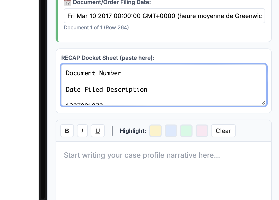Viewport: 279px width, 200px height.
Task: Click the Document 1 of 1 label
Action: coord(96,28)
